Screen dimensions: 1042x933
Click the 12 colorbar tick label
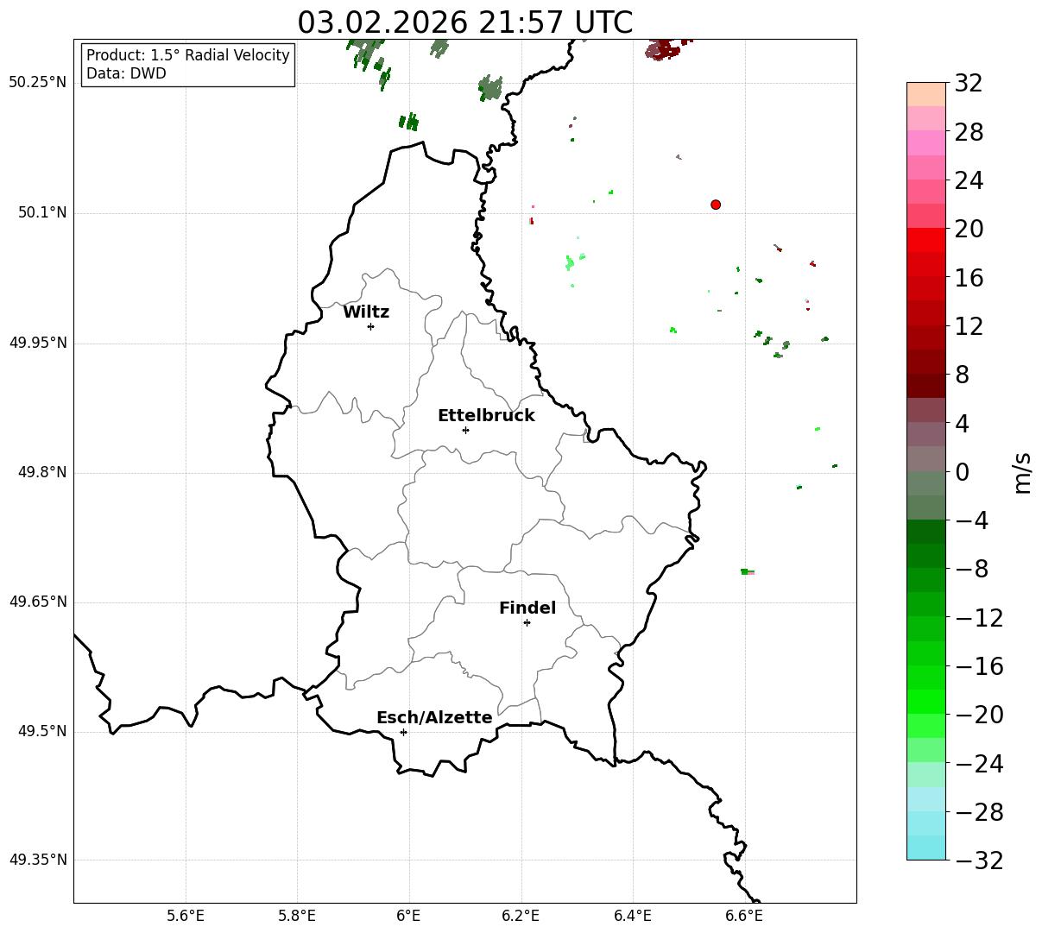(x=969, y=326)
